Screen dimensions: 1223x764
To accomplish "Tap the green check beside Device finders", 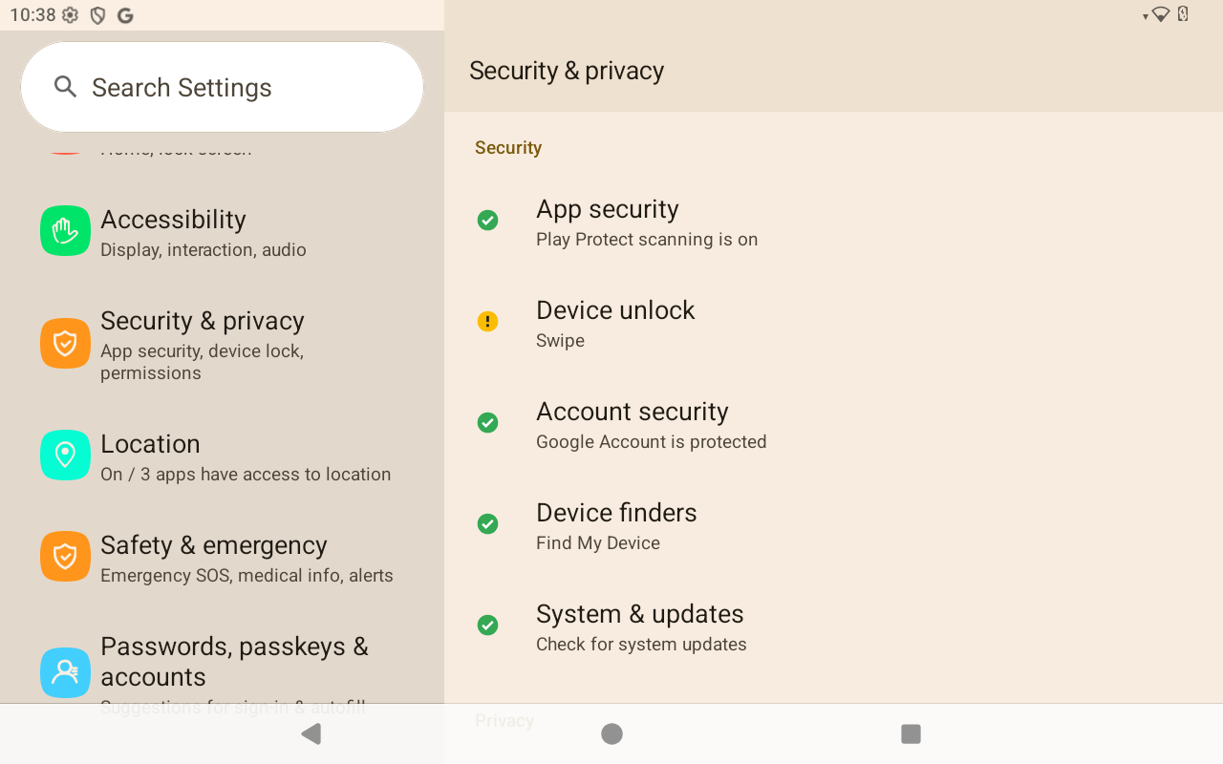I will [x=487, y=524].
